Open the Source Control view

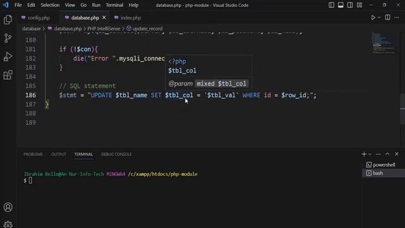8,38
